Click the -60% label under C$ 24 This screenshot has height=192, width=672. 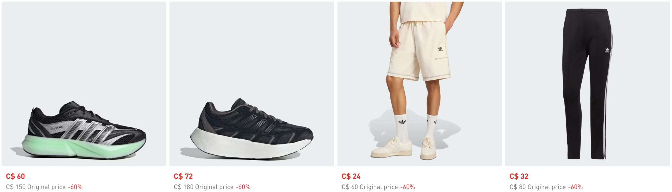click(x=408, y=187)
